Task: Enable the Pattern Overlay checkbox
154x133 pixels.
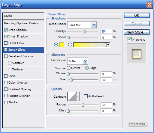Action: tap(6, 96)
